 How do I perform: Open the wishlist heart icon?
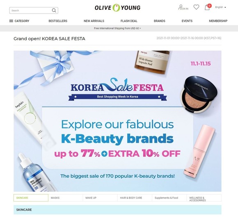196,7
